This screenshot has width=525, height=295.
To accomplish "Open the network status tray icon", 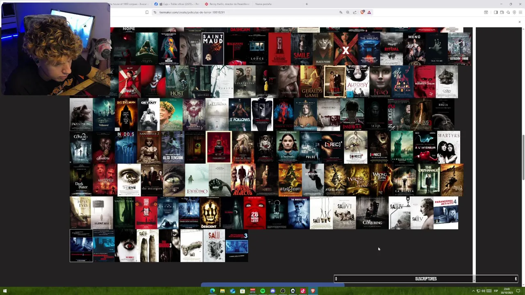I will click(478, 291).
